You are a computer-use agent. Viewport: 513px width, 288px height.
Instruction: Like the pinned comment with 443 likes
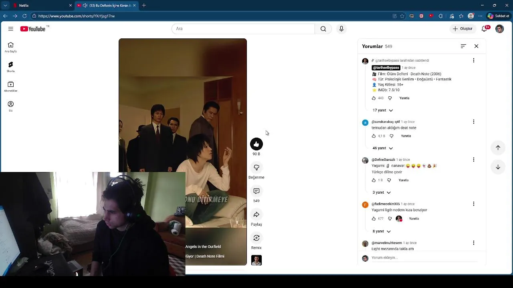[374, 98]
